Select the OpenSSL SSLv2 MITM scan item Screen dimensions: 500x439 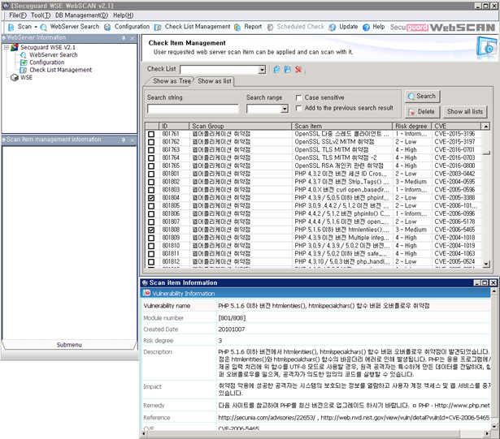[x=334, y=142]
